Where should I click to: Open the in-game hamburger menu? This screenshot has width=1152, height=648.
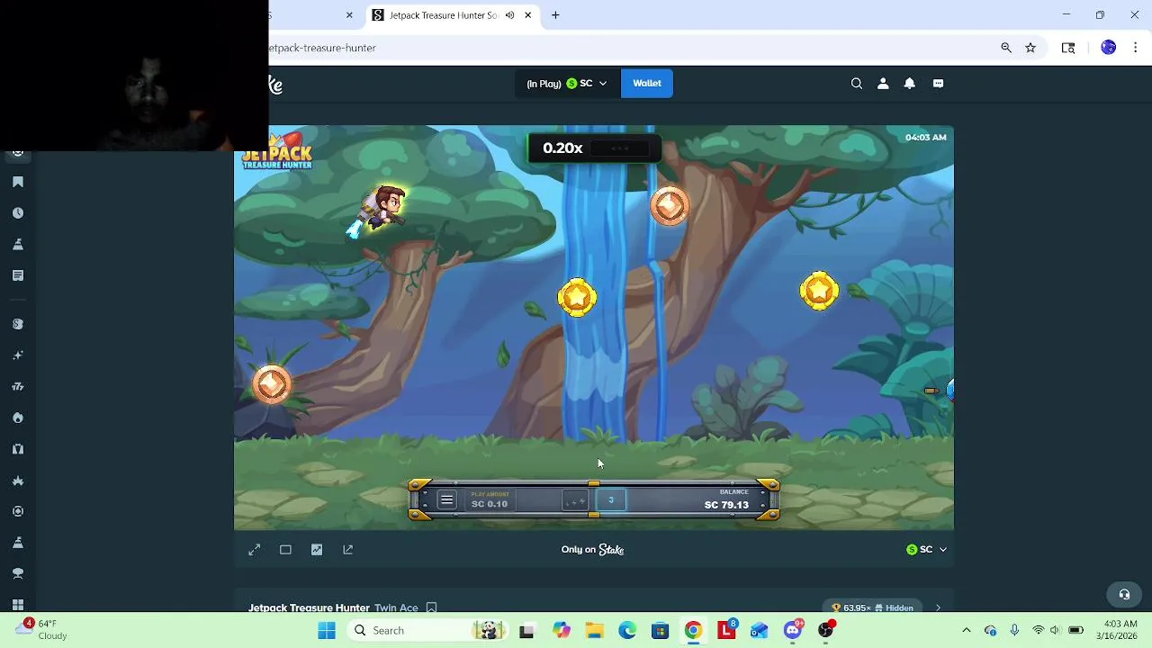pos(446,500)
